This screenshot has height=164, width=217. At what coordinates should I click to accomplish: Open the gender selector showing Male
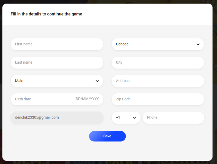click(57, 81)
